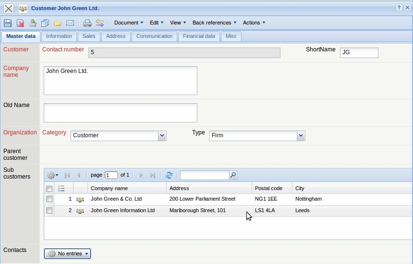The image size is (413, 264).
Task: Expand the Contacts No entries dropdown
Action: click(x=67, y=253)
